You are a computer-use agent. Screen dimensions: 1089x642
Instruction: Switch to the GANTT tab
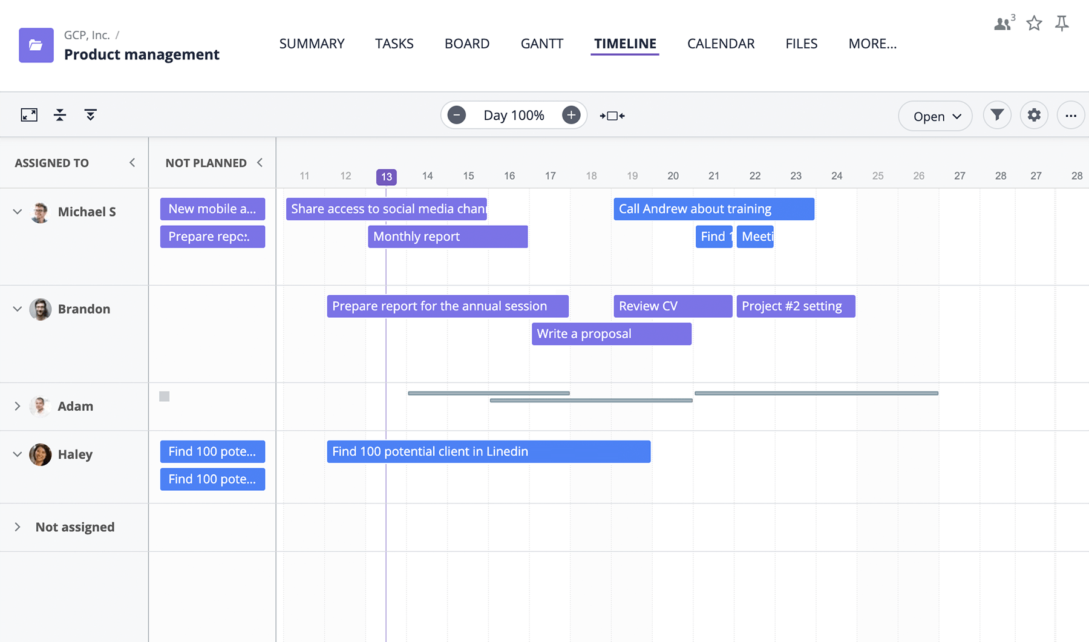pyautogui.click(x=541, y=44)
